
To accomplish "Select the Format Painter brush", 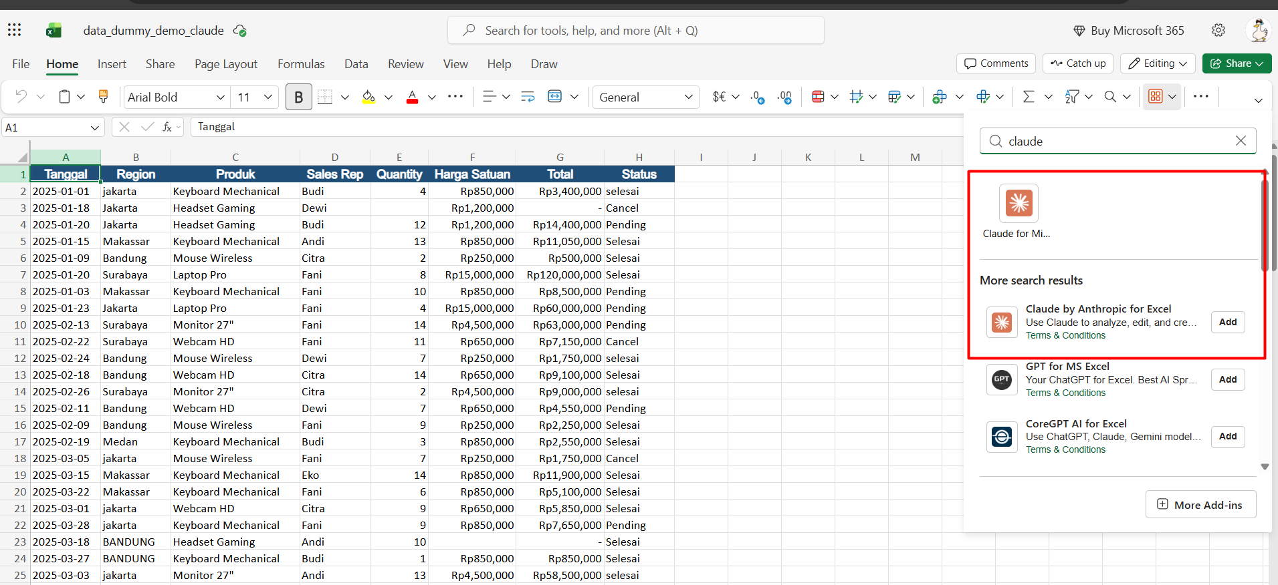I will pyautogui.click(x=103, y=97).
